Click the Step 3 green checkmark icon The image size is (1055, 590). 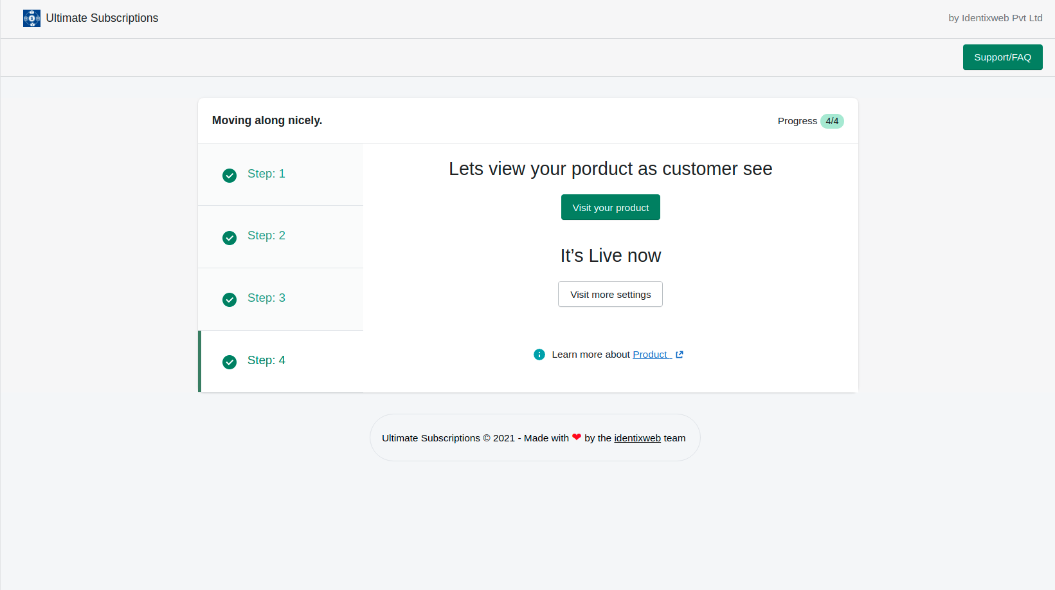click(230, 300)
